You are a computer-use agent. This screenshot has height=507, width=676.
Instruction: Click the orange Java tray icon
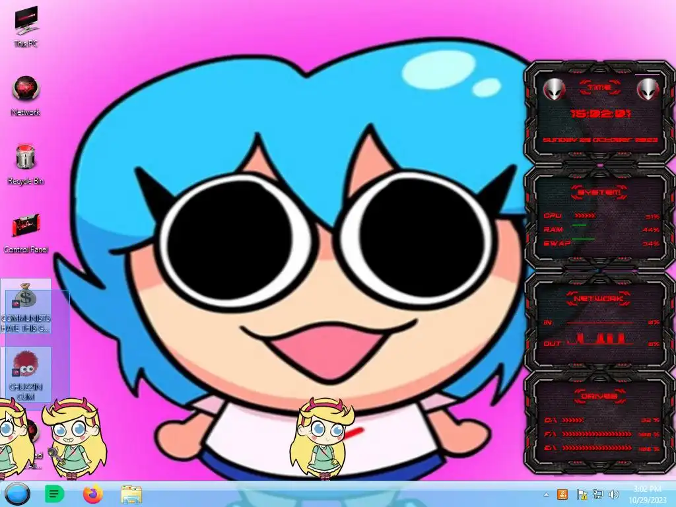coord(562,494)
